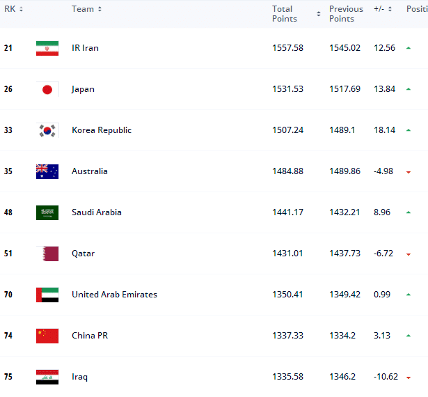This screenshot has width=428, height=397.
Task: Click the IR Iran flag icon
Action: (x=47, y=48)
